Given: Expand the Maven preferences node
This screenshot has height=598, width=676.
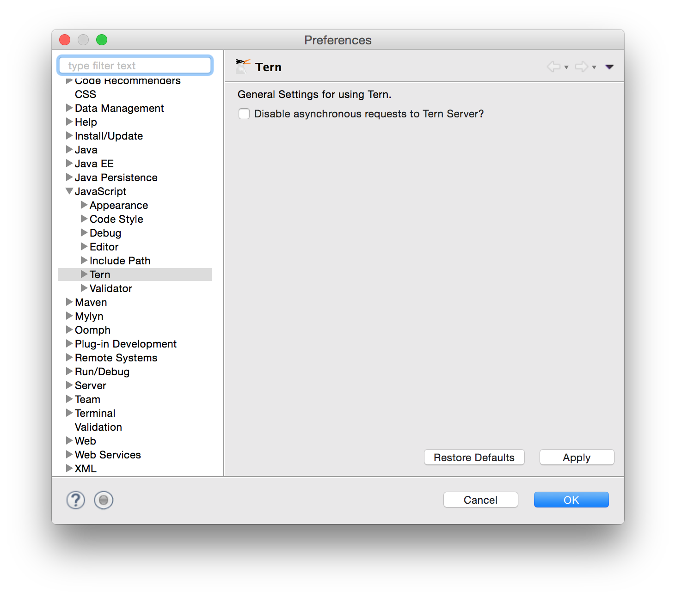Looking at the screenshot, I should [69, 302].
